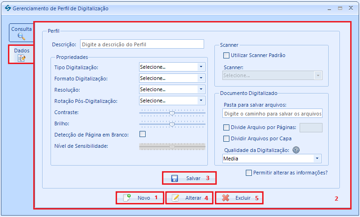Image resolution: width=360 pixels, height=217 pixels.
Task: Toggle Detecção de Página em Branco checkbox
Action: (142, 134)
